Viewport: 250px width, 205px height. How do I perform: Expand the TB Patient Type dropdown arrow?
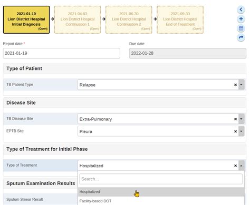tap(241, 85)
